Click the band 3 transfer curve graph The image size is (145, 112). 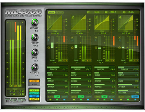(102, 22)
